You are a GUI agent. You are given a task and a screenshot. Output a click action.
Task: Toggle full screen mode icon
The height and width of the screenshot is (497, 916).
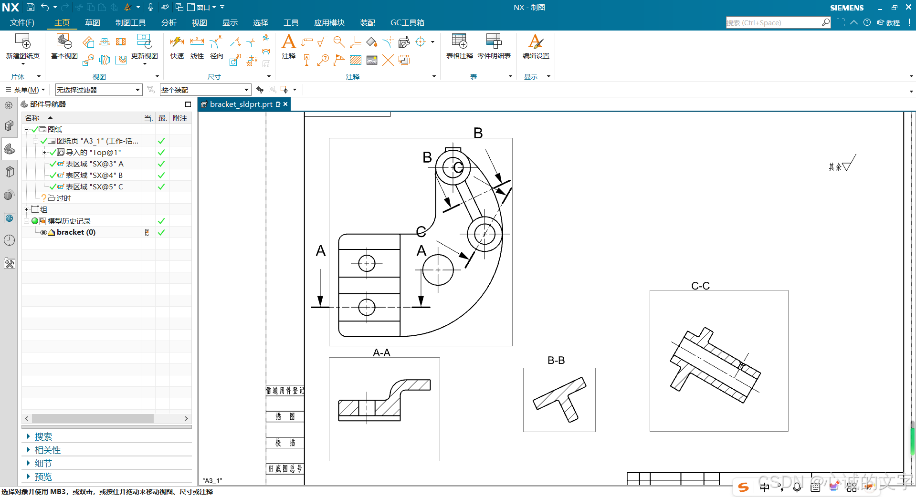click(x=841, y=22)
